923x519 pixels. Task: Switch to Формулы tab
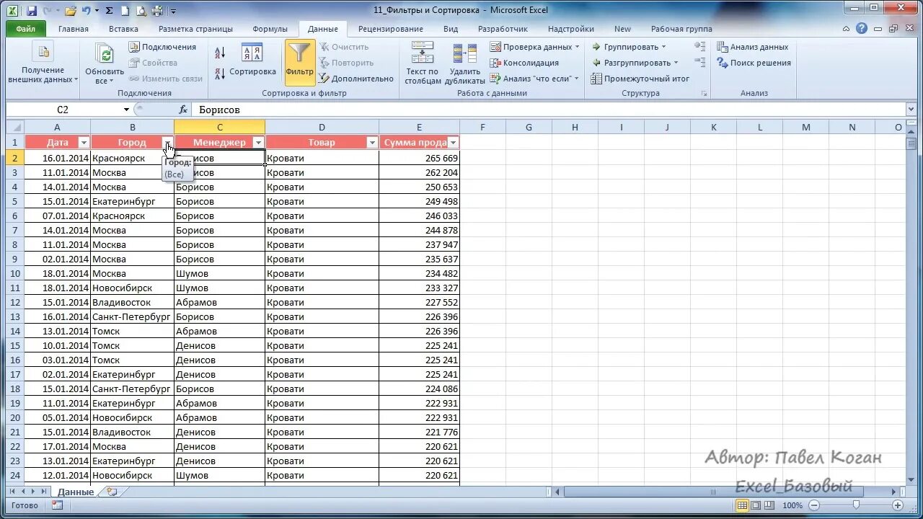pos(270,29)
